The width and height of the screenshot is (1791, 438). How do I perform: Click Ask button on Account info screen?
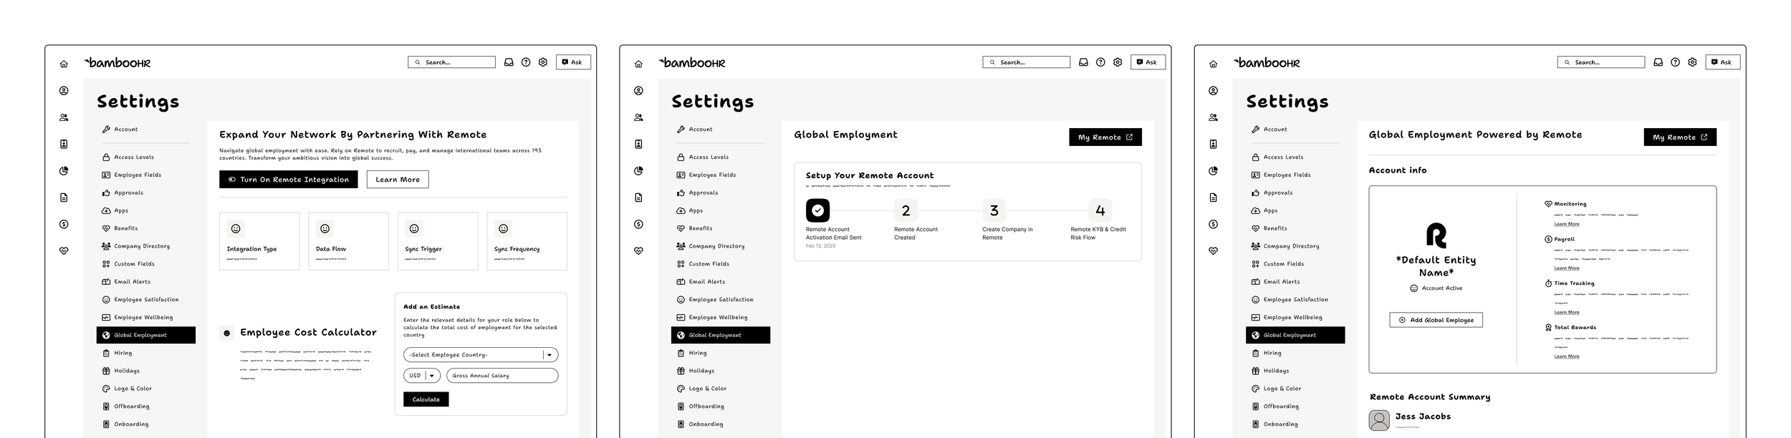tap(1722, 62)
